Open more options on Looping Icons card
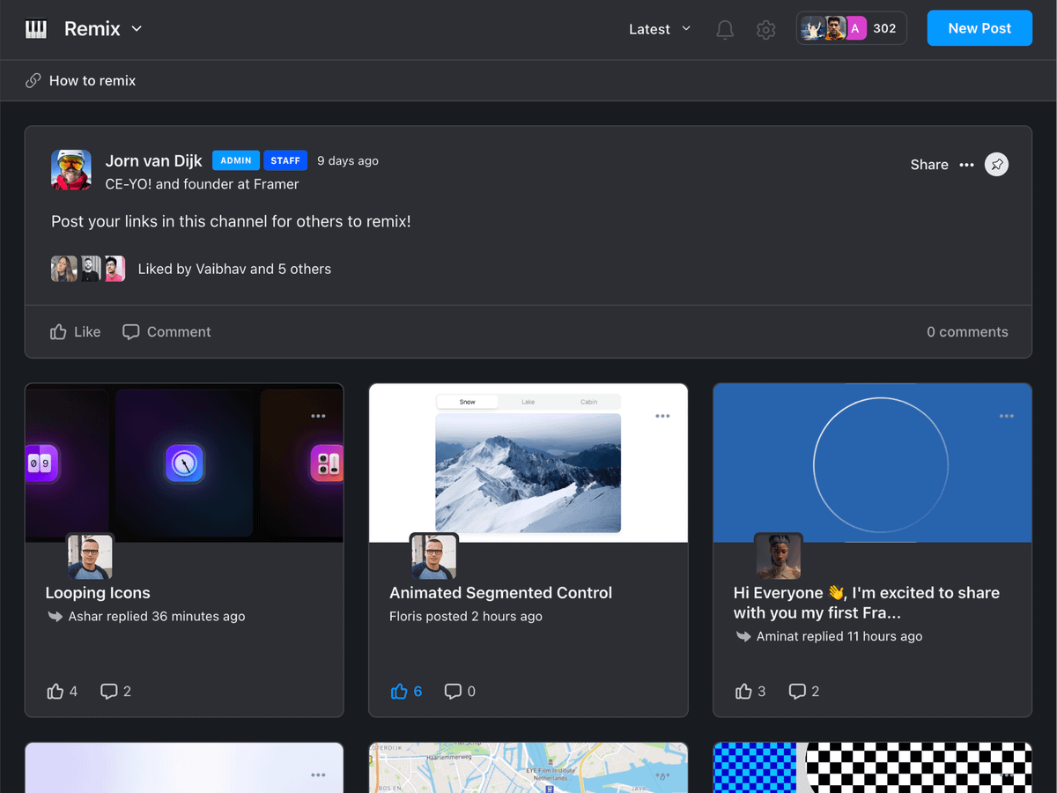This screenshot has width=1057, height=793. pos(318,416)
